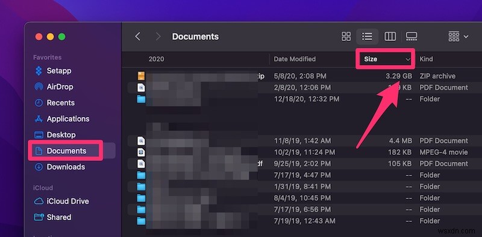Select folder icon dated 12/18/20, 12:32 PM
The height and width of the screenshot is (237, 482).
(x=141, y=99)
